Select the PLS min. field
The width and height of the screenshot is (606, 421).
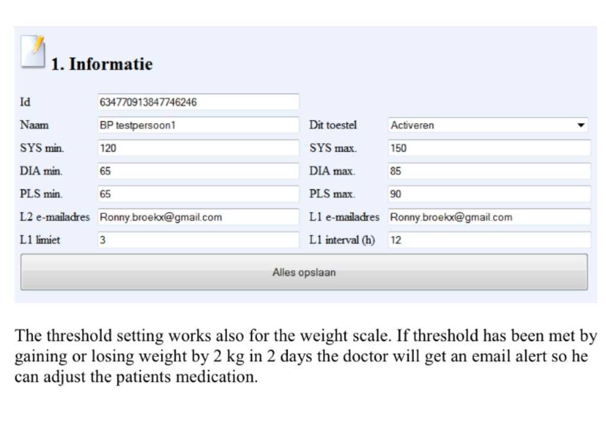coord(198,194)
